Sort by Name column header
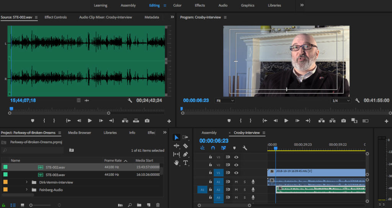 click(15, 161)
